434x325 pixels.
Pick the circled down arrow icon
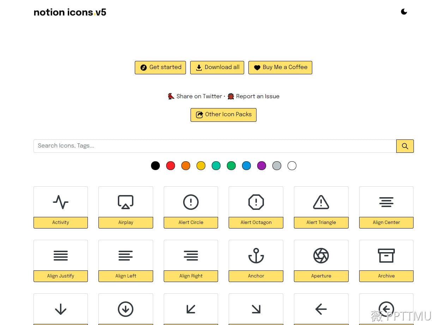tap(126, 309)
